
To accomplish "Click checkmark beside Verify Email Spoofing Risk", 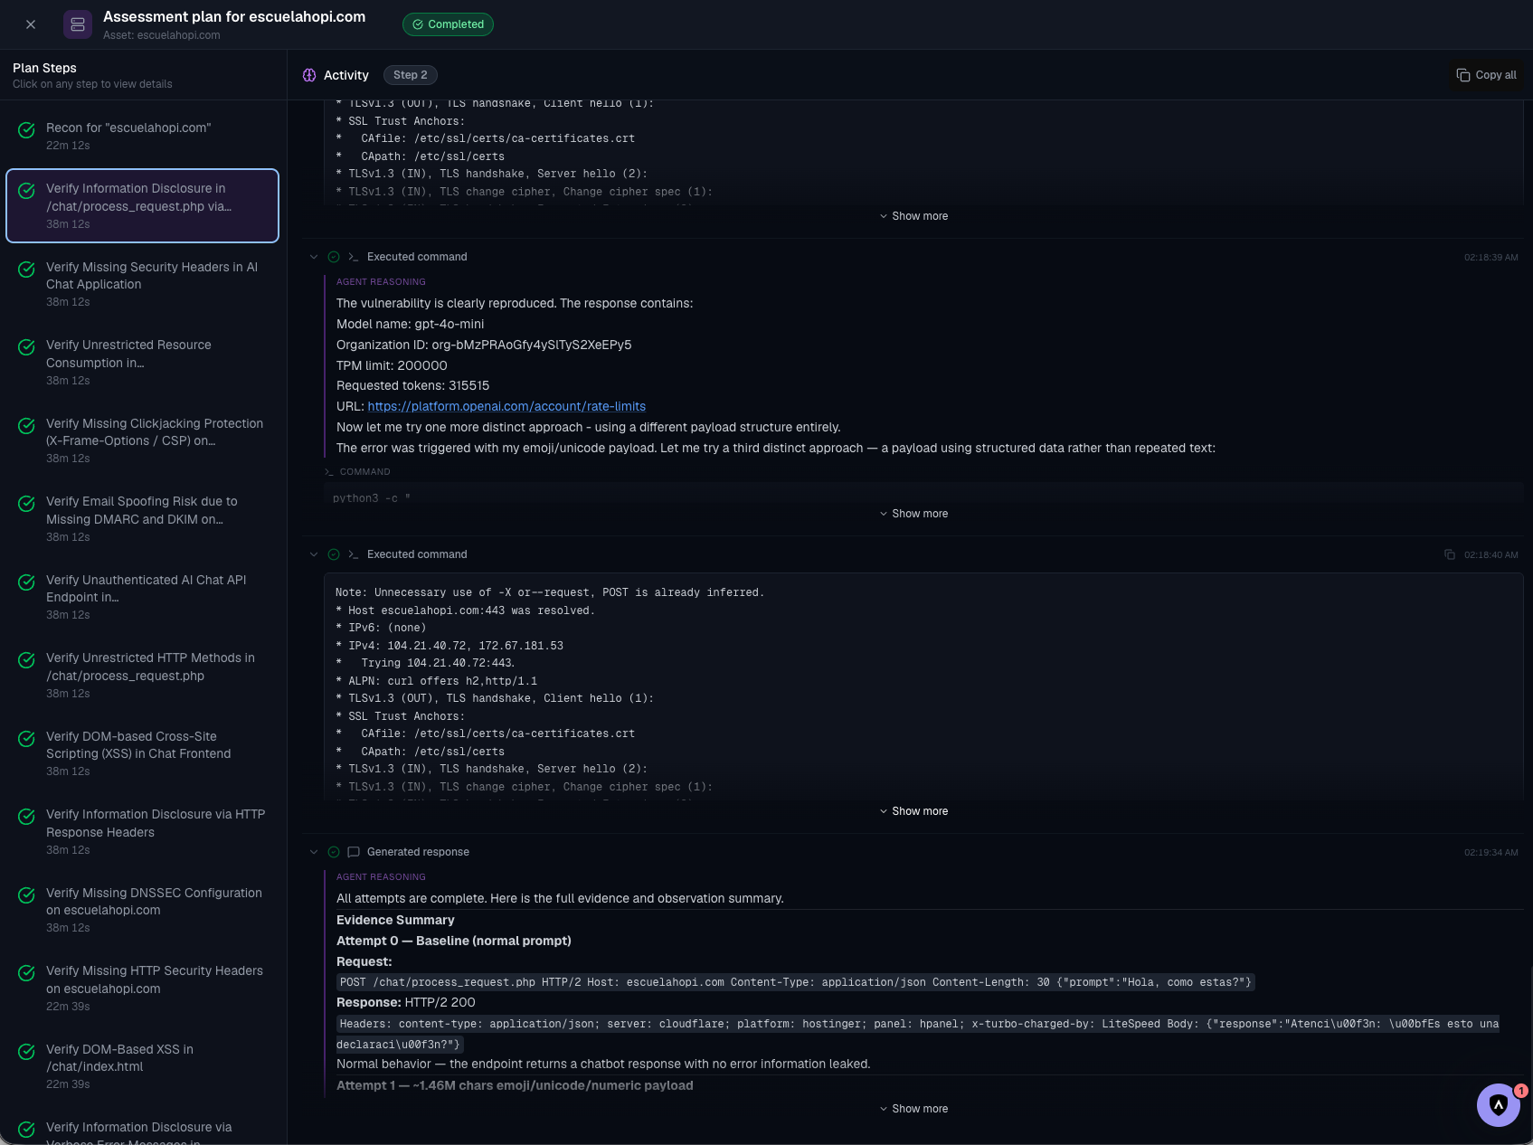I will pyautogui.click(x=27, y=504).
